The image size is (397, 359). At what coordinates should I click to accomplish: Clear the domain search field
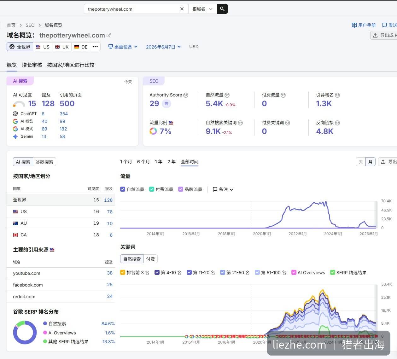[x=182, y=9]
